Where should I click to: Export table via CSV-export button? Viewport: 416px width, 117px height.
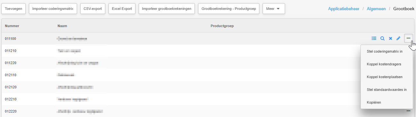click(x=93, y=9)
